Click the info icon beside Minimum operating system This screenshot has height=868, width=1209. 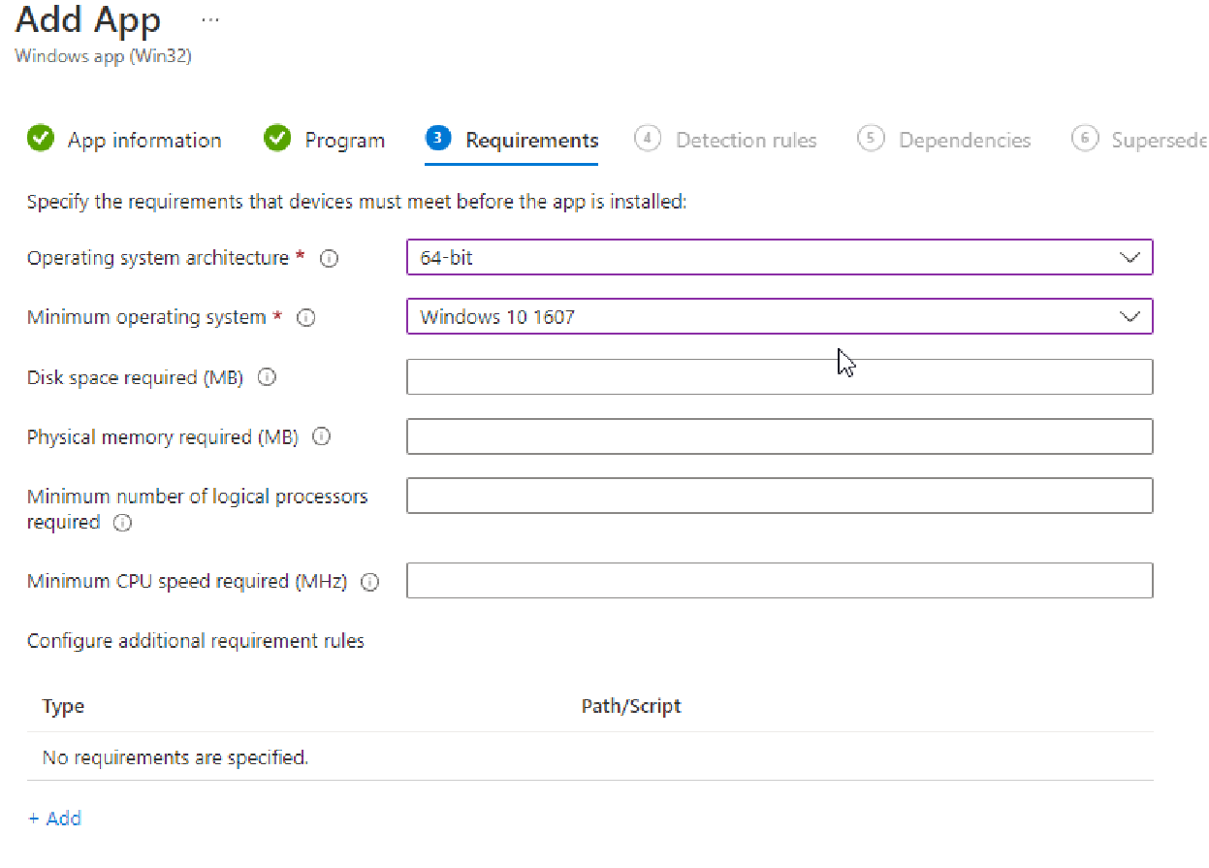click(306, 317)
